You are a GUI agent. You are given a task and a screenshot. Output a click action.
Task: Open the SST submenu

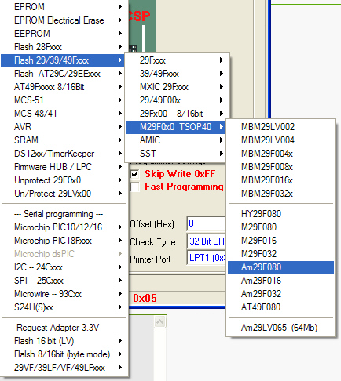coord(176,154)
